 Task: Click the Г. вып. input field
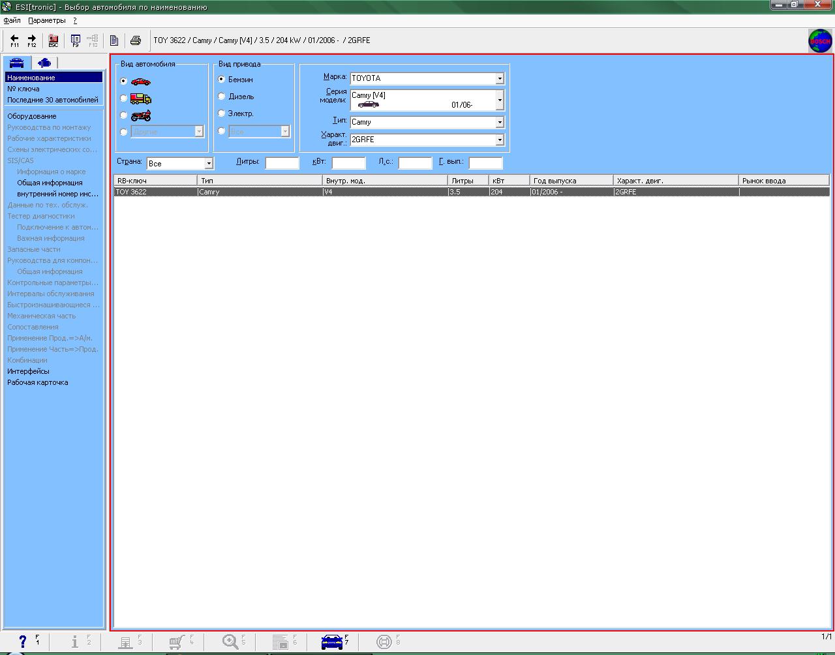pyautogui.click(x=486, y=163)
